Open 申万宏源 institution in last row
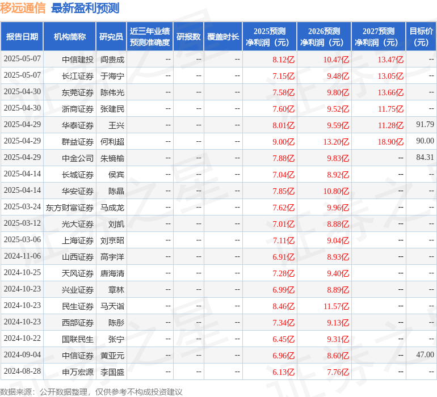The height and width of the screenshot is (397, 437). pyautogui.click(x=78, y=372)
